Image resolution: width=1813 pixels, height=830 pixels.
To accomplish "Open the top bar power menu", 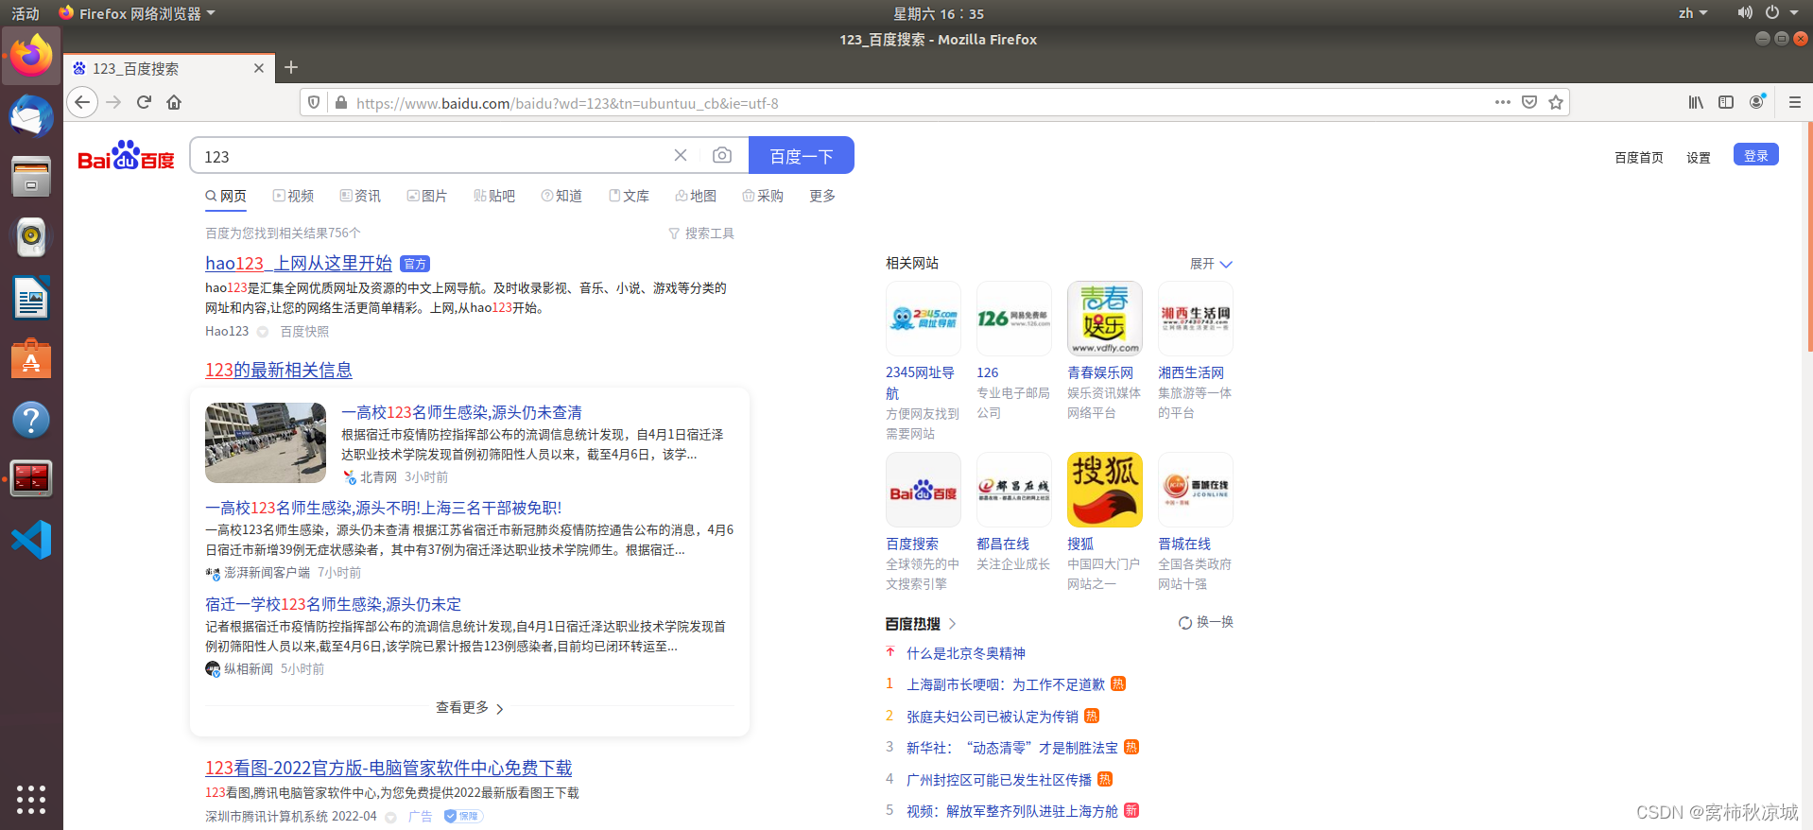I will tap(1780, 13).
